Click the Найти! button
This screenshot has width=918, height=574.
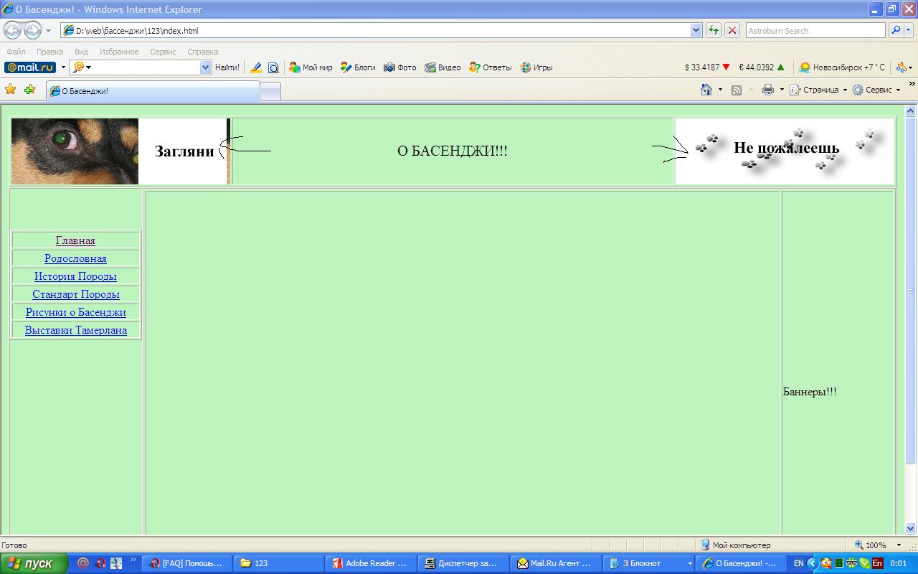click(227, 67)
